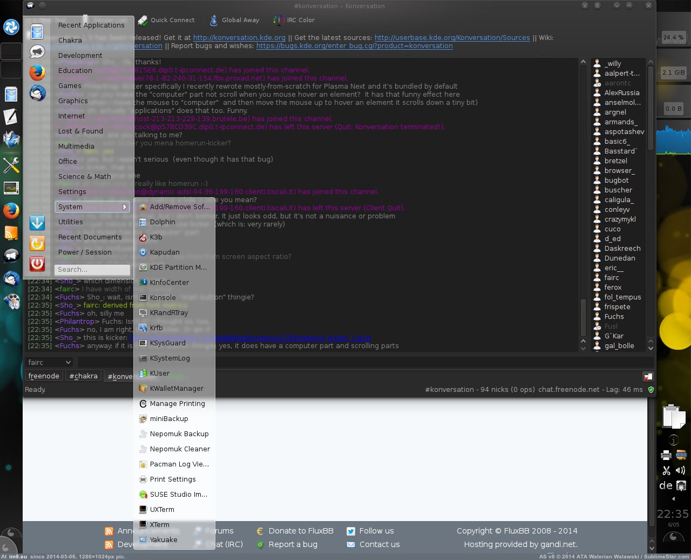Select Fuchs in the nick list
The height and width of the screenshot is (560, 691).
coord(614,317)
